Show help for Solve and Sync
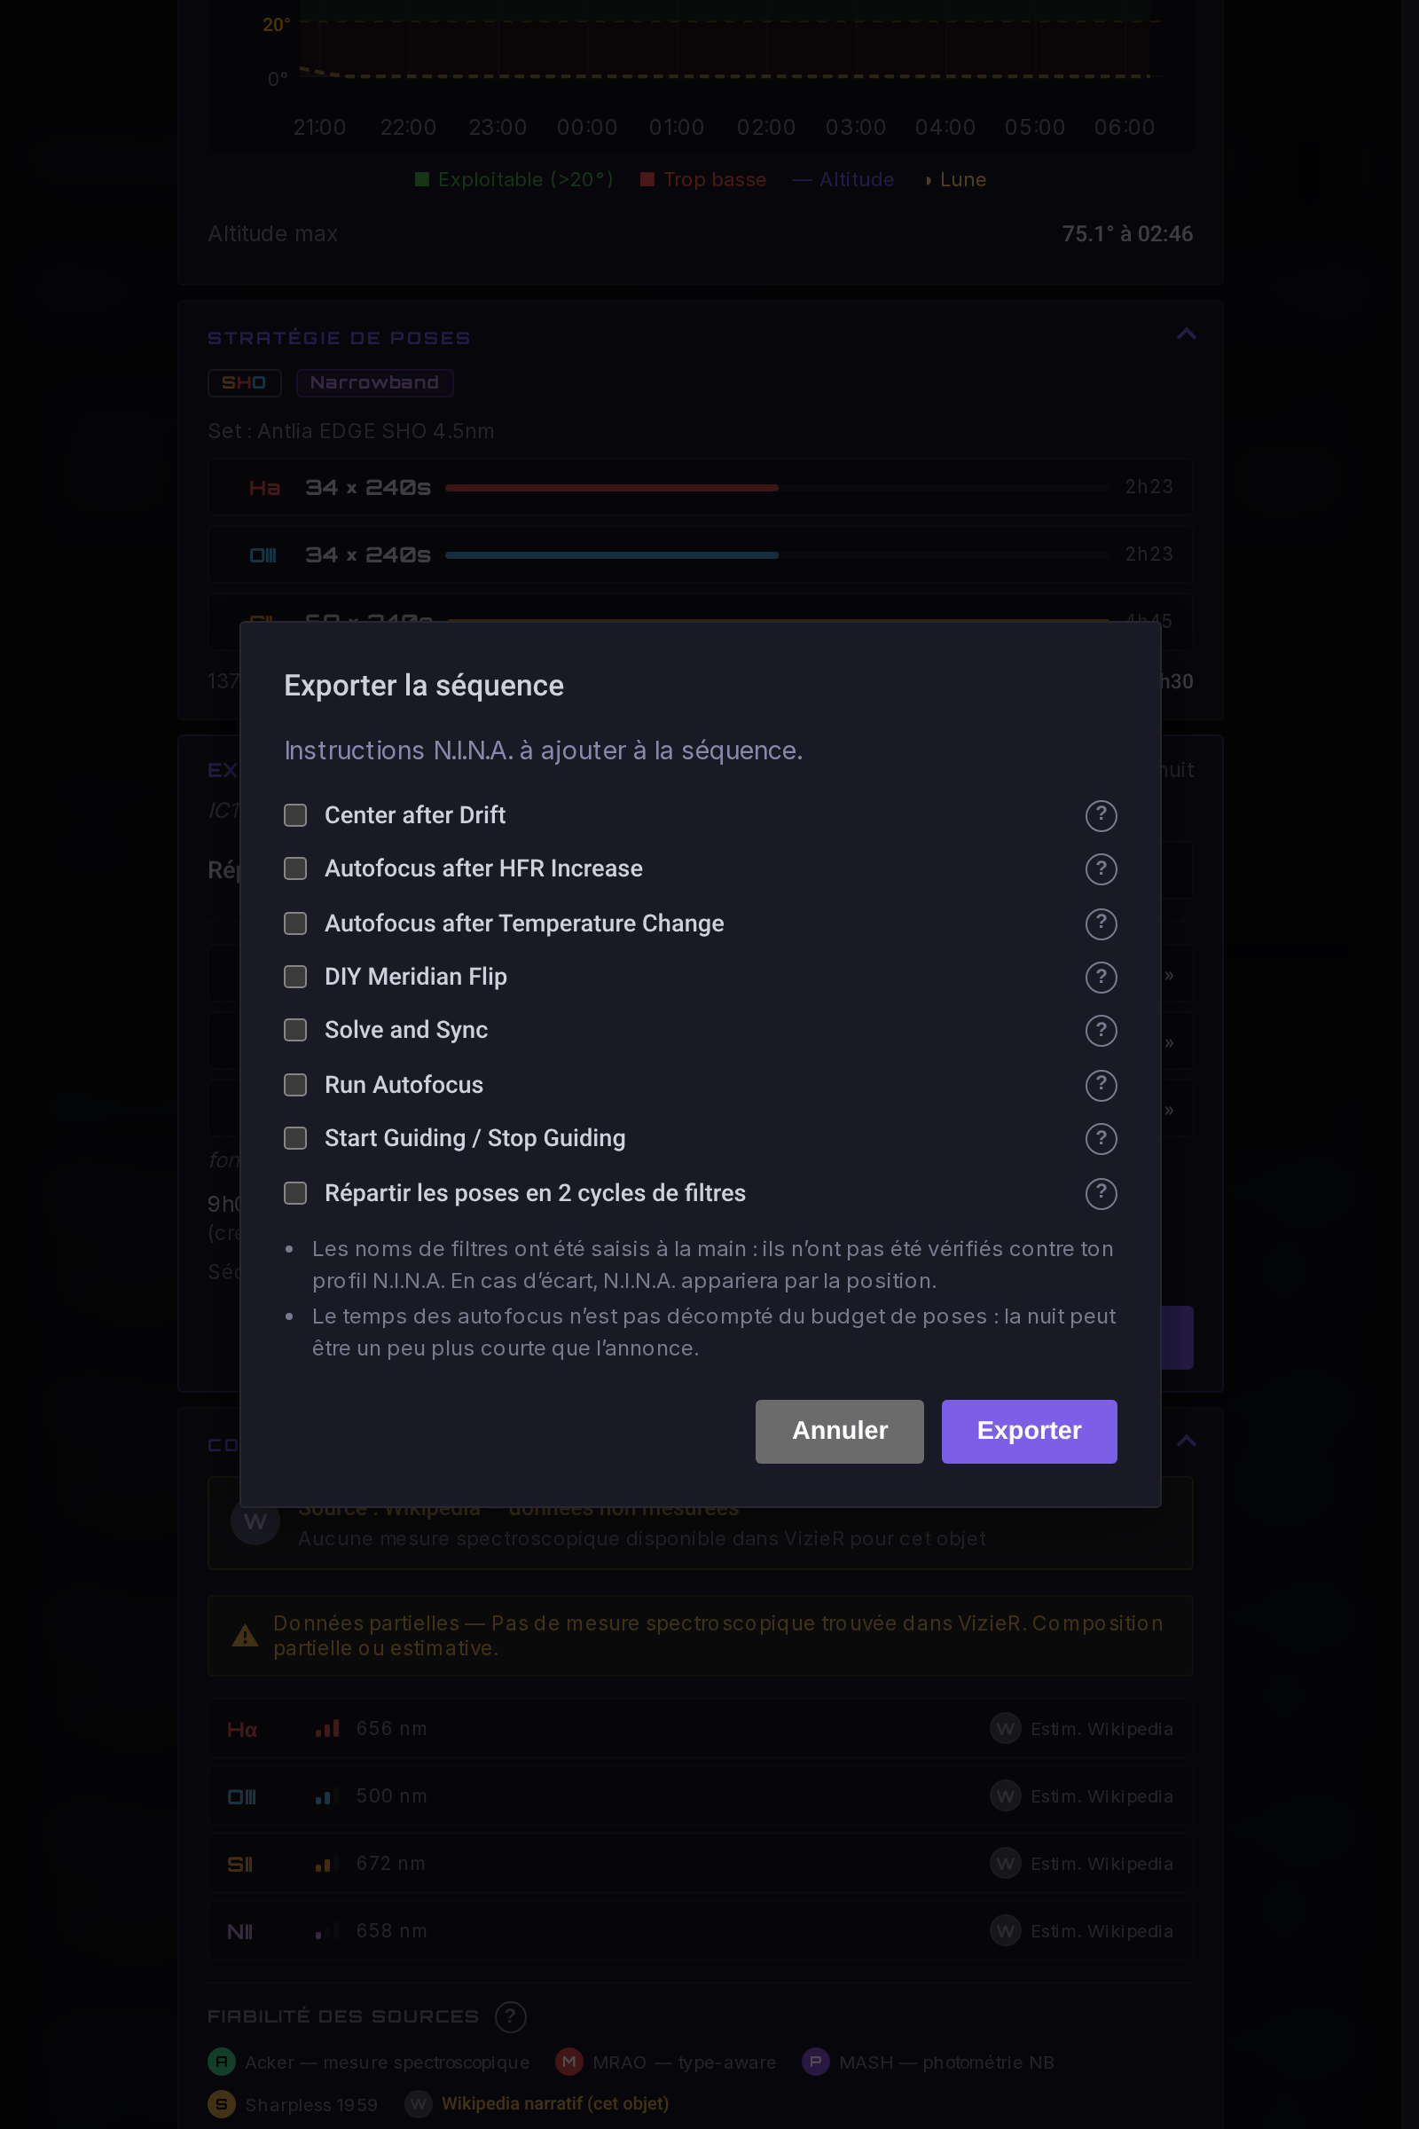 [x=1101, y=1030]
